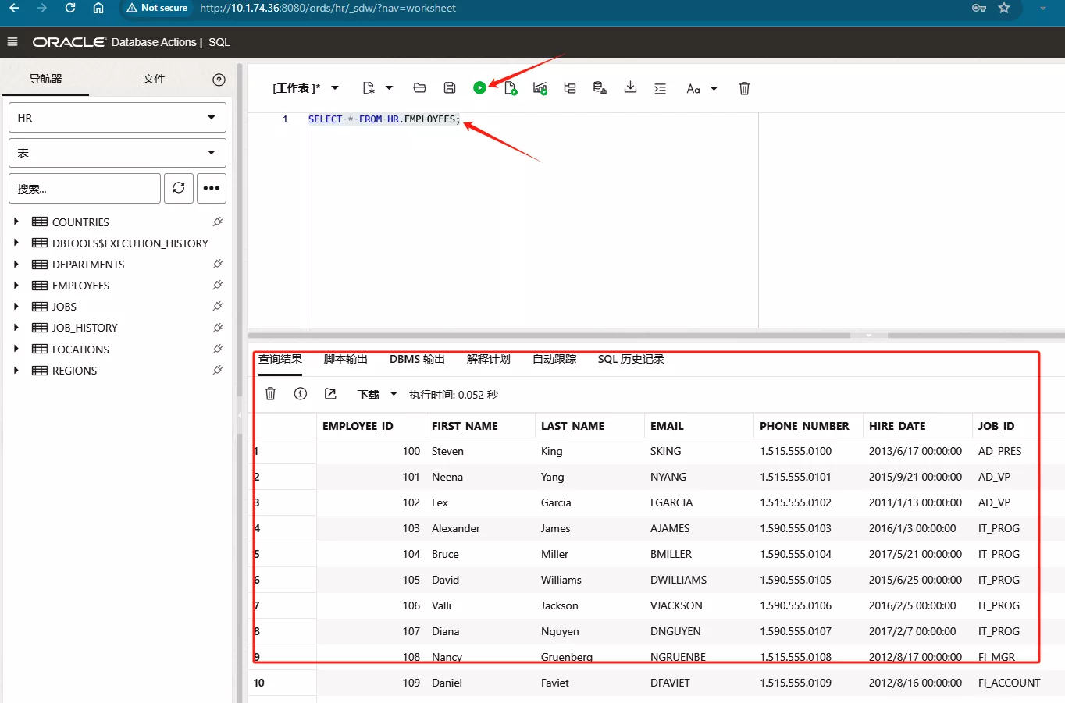Click the Run Script icon
1065x703 pixels.
click(510, 88)
